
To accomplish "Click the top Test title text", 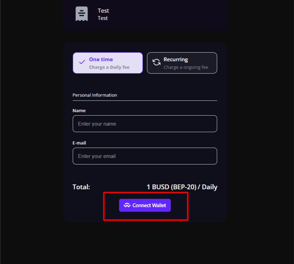I will click(103, 11).
